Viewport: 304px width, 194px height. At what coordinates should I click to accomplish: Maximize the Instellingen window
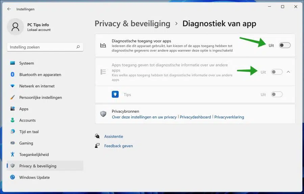(x=282, y=7)
